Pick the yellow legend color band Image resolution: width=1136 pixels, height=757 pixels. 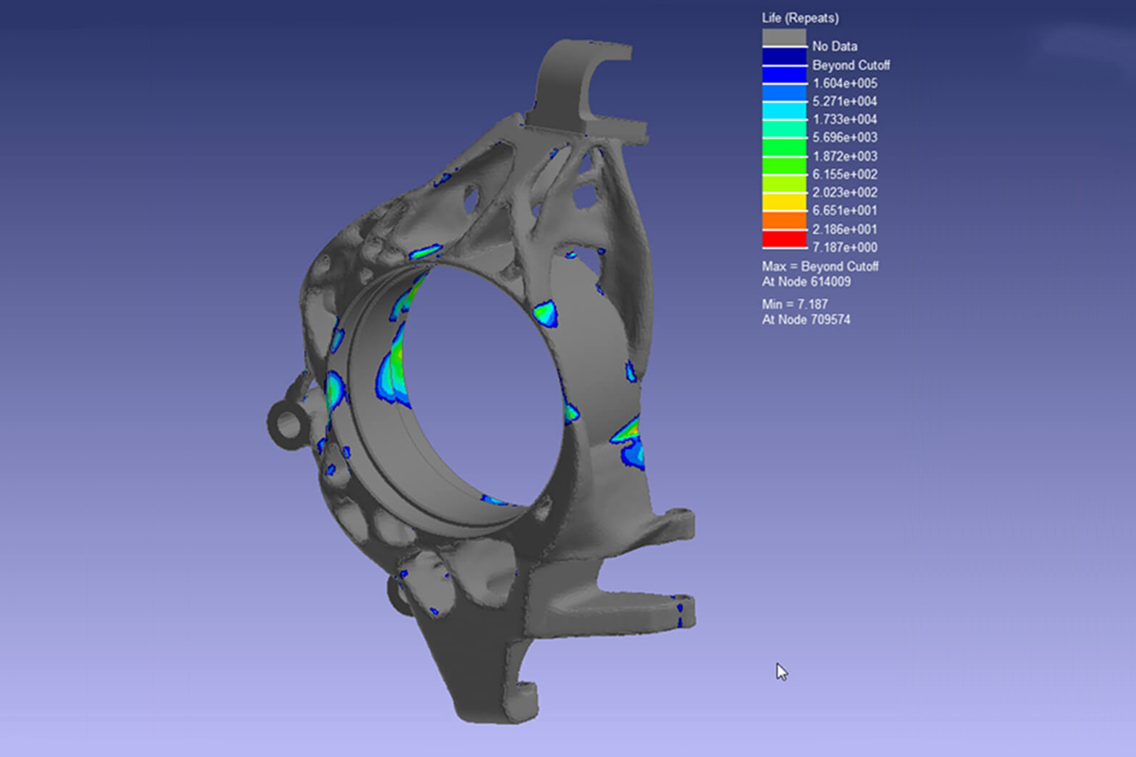point(784,202)
